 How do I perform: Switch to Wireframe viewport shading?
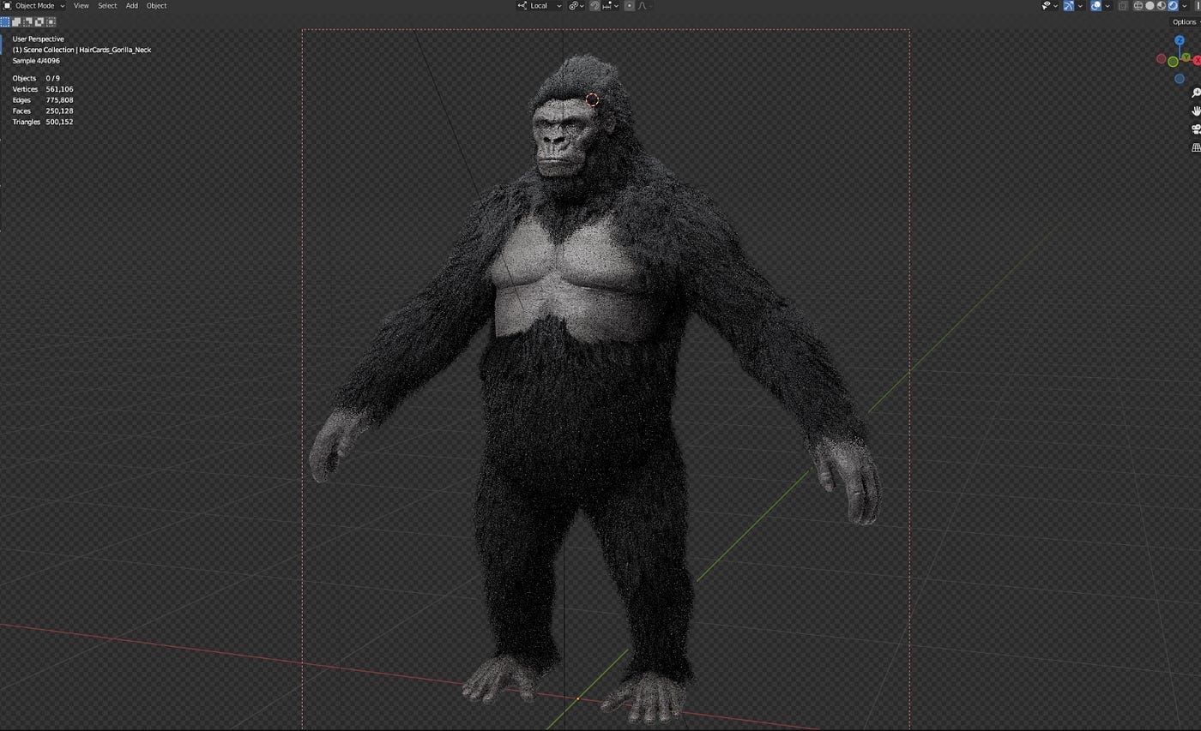pyautogui.click(x=1138, y=6)
